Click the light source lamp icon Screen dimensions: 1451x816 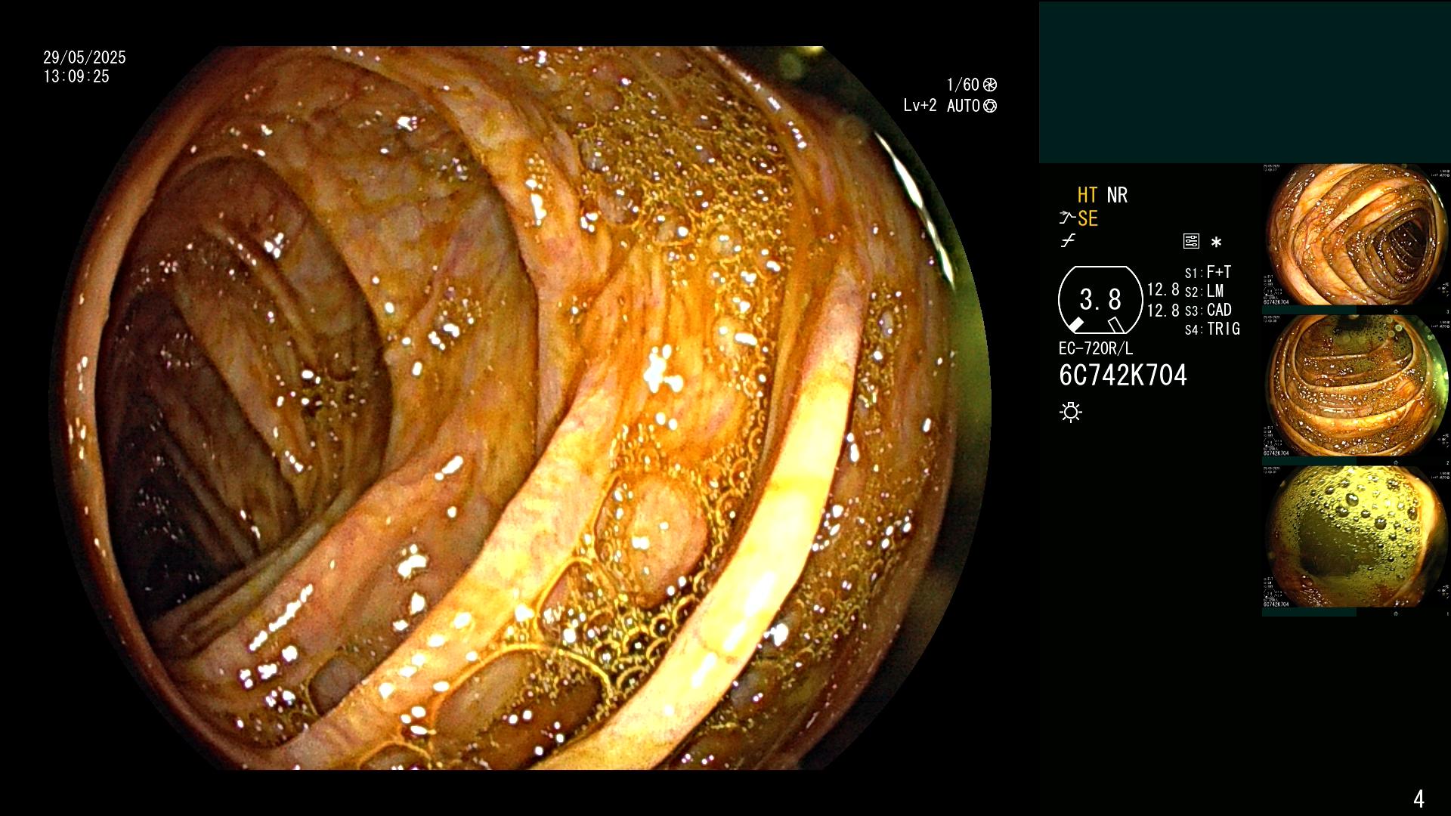[1071, 412]
